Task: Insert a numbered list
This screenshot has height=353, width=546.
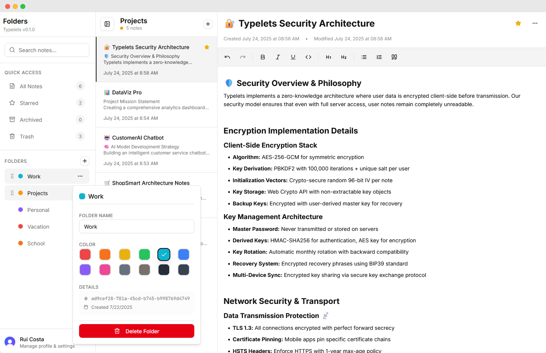Action: (379, 57)
